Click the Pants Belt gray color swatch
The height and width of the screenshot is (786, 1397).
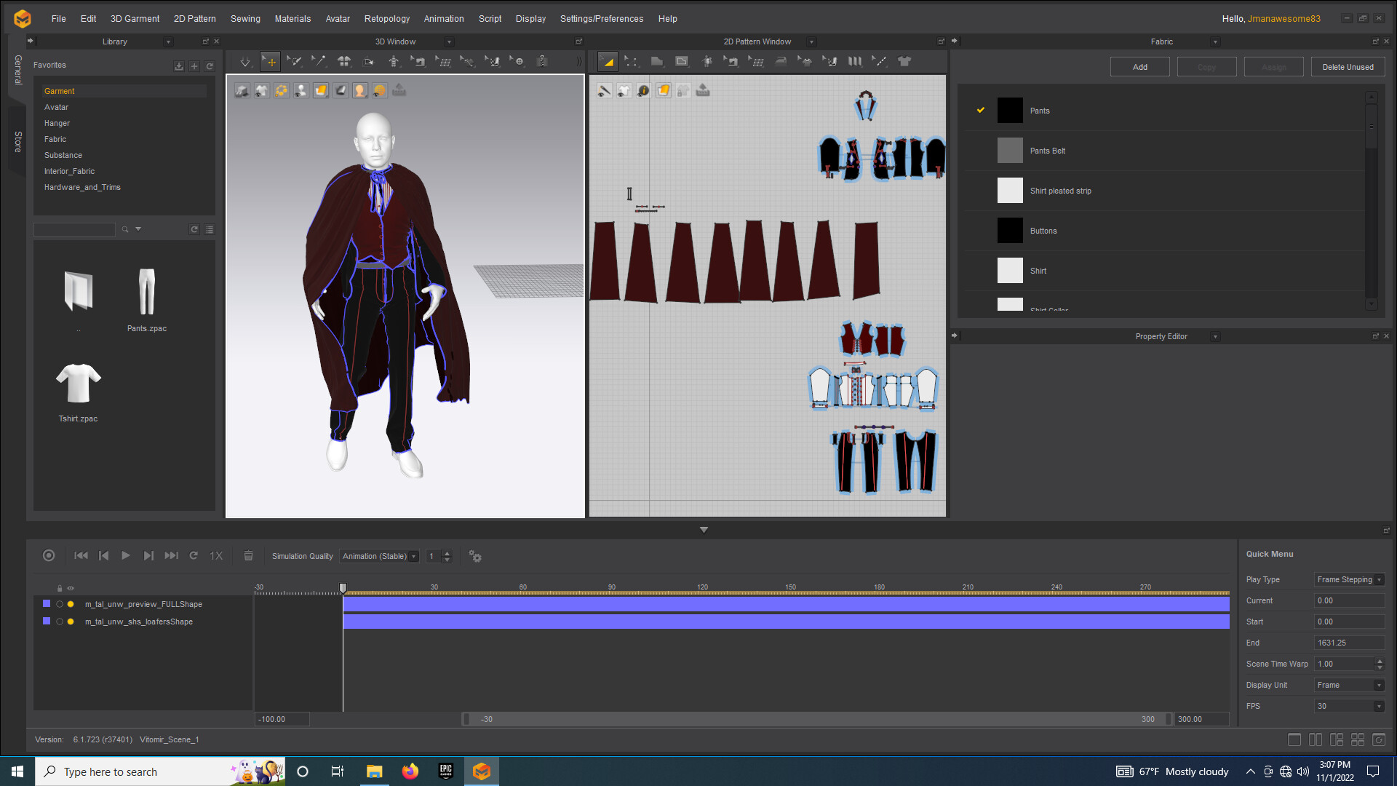click(x=1009, y=151)
